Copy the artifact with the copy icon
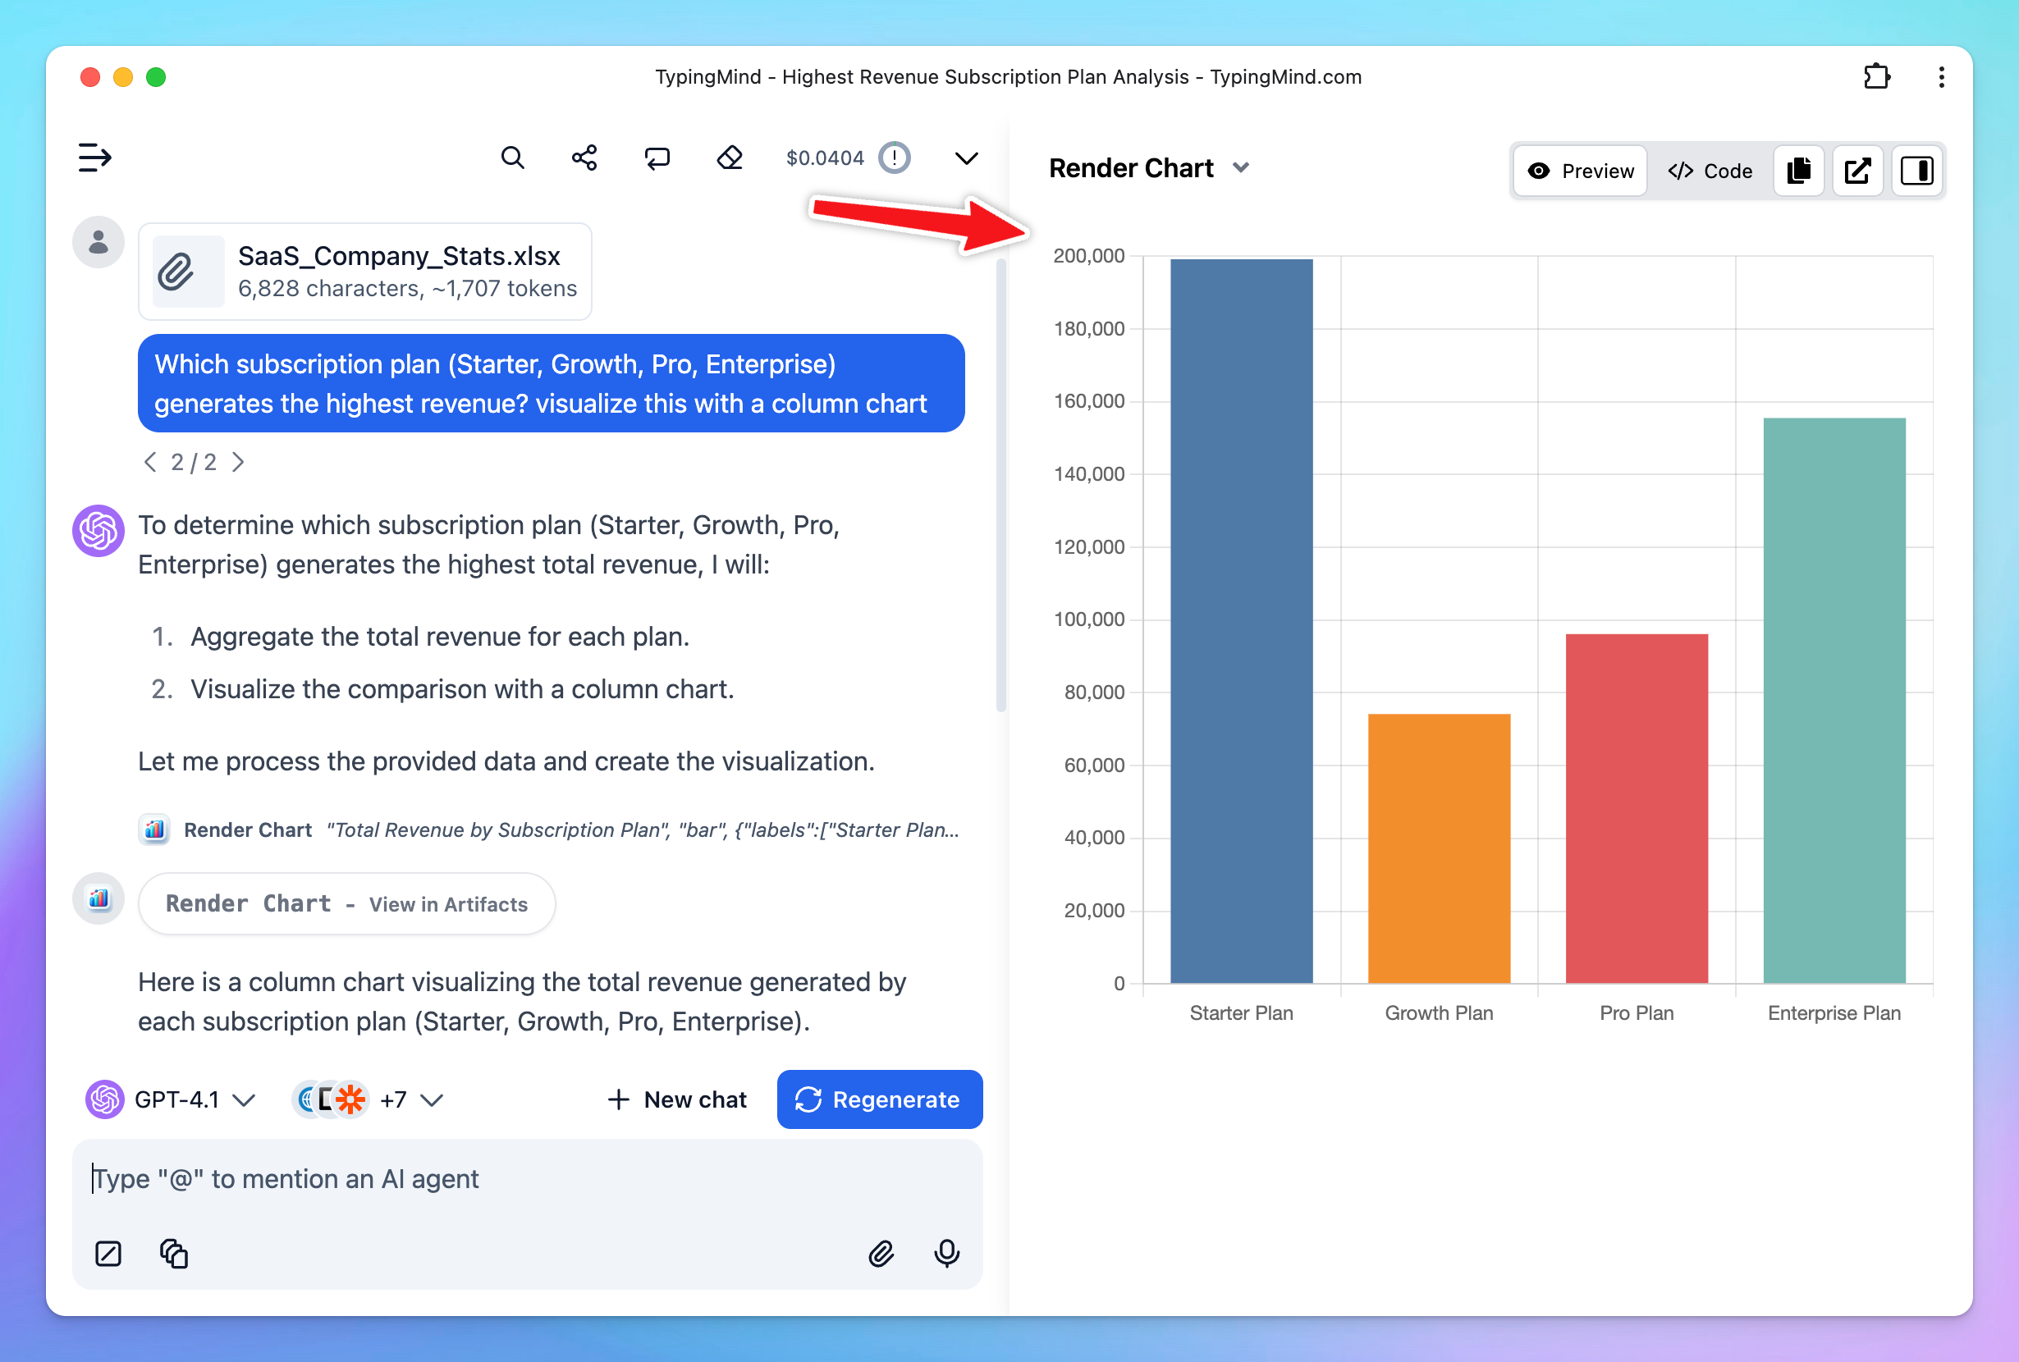 pyautogui.click(x=1799, y=171)
